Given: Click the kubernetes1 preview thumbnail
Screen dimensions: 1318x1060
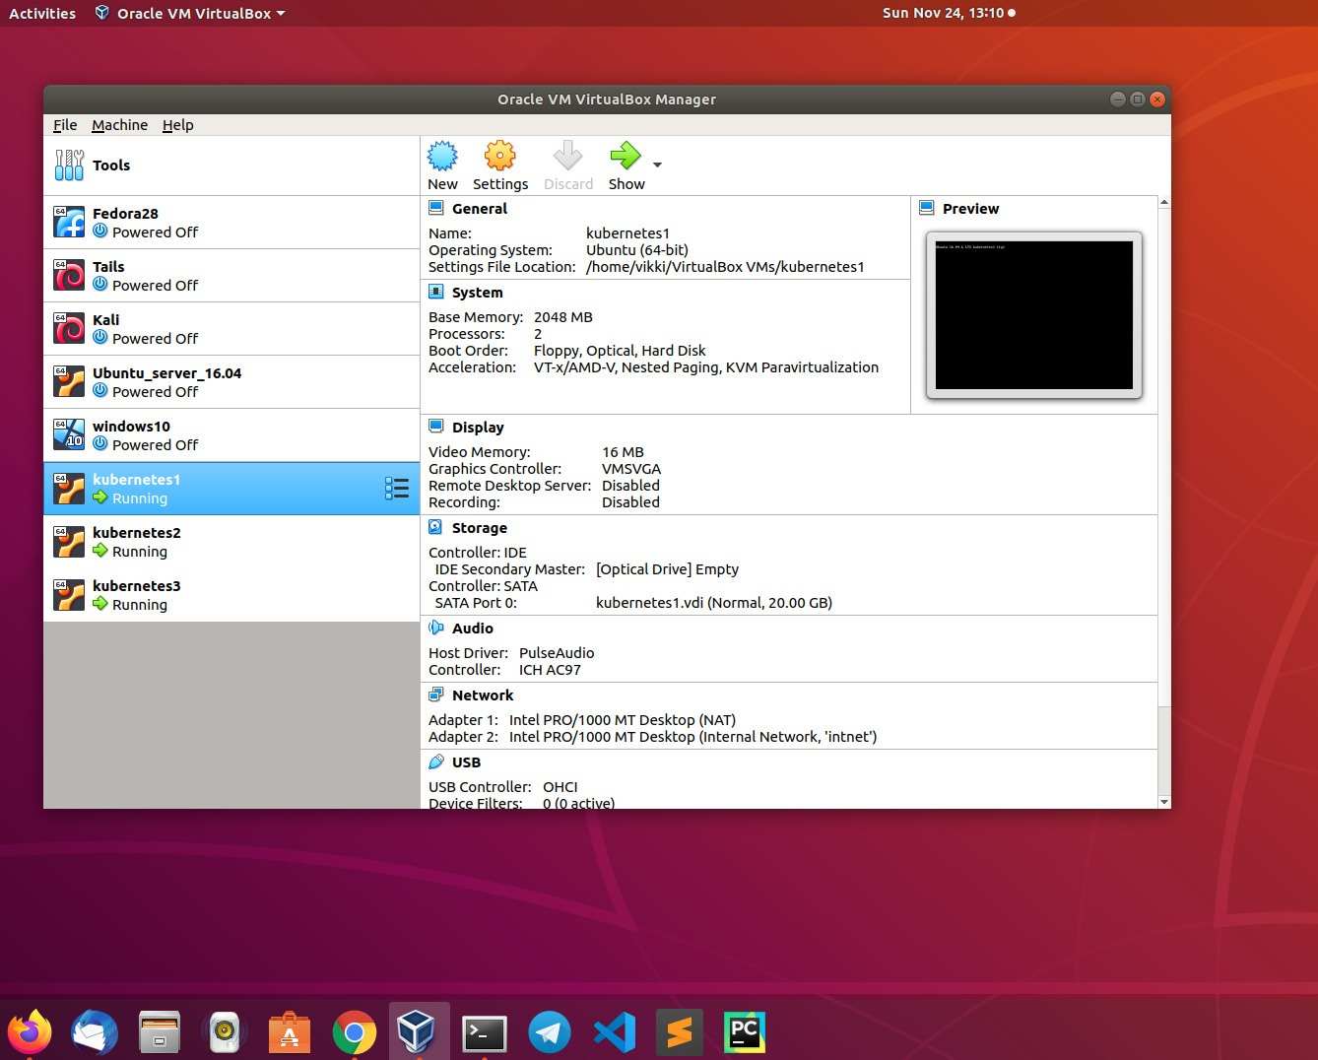Looking at the screenshot, I should coord(1034,315).
